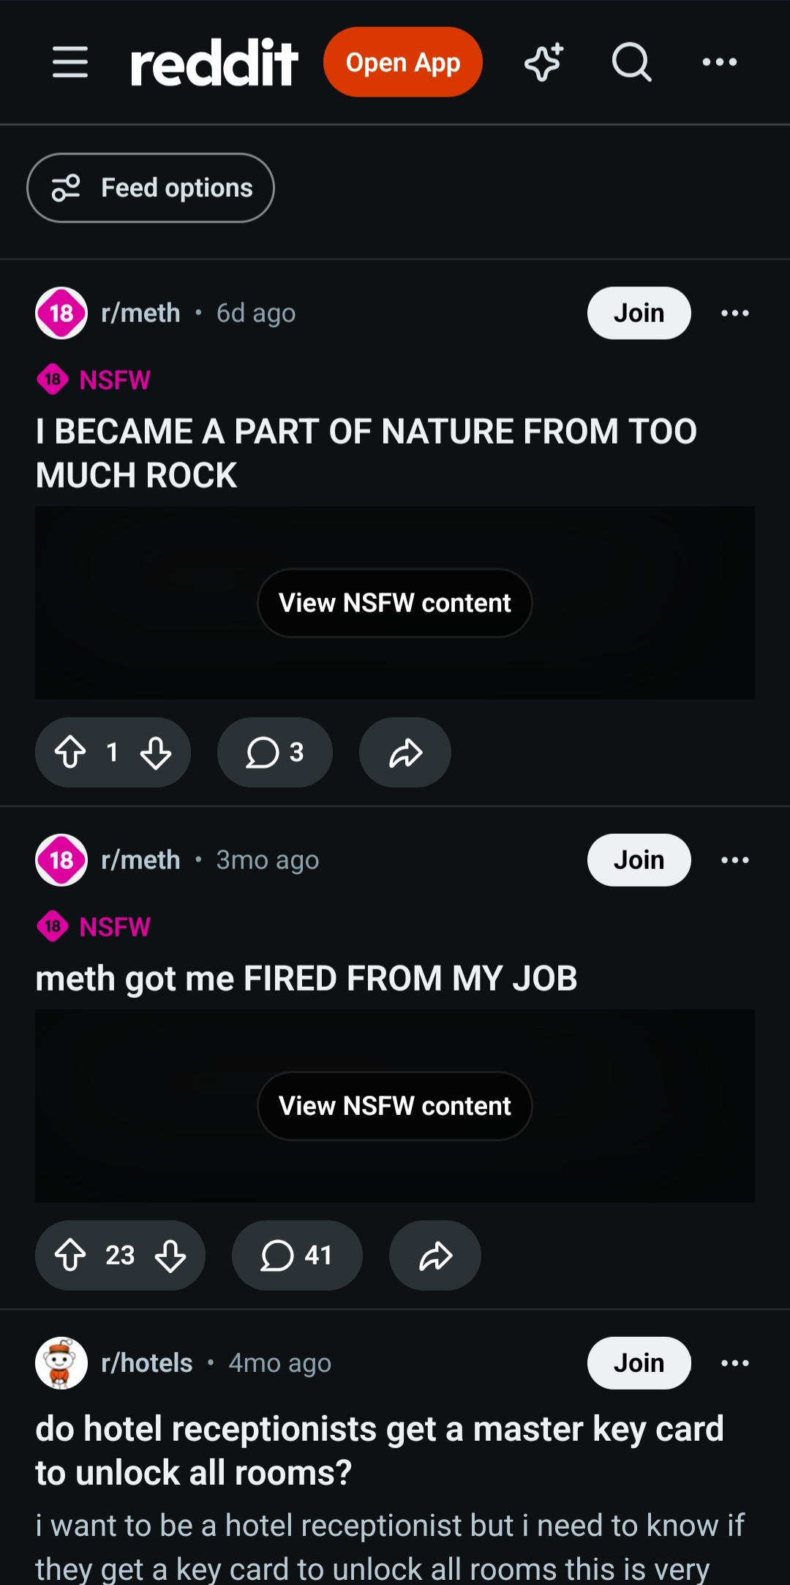Upvote the 'NATURE FROM TOO MUCH ROCK' post
This screenshot has width=790, height=1585.
click(70, 752)
